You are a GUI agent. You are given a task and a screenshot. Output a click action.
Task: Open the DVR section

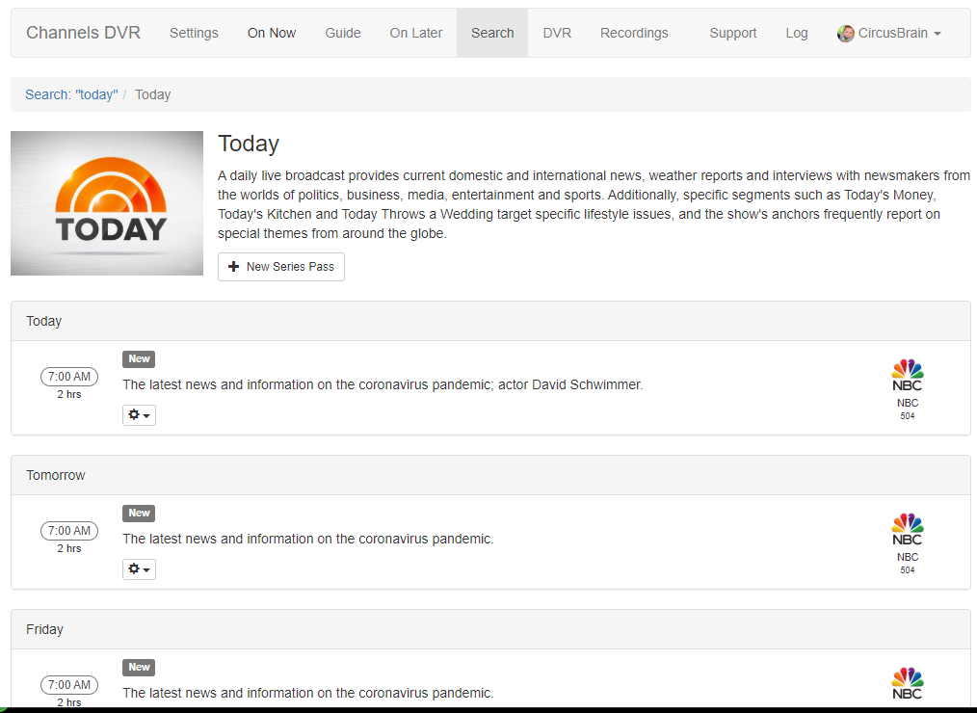click(x=557, y=33)
